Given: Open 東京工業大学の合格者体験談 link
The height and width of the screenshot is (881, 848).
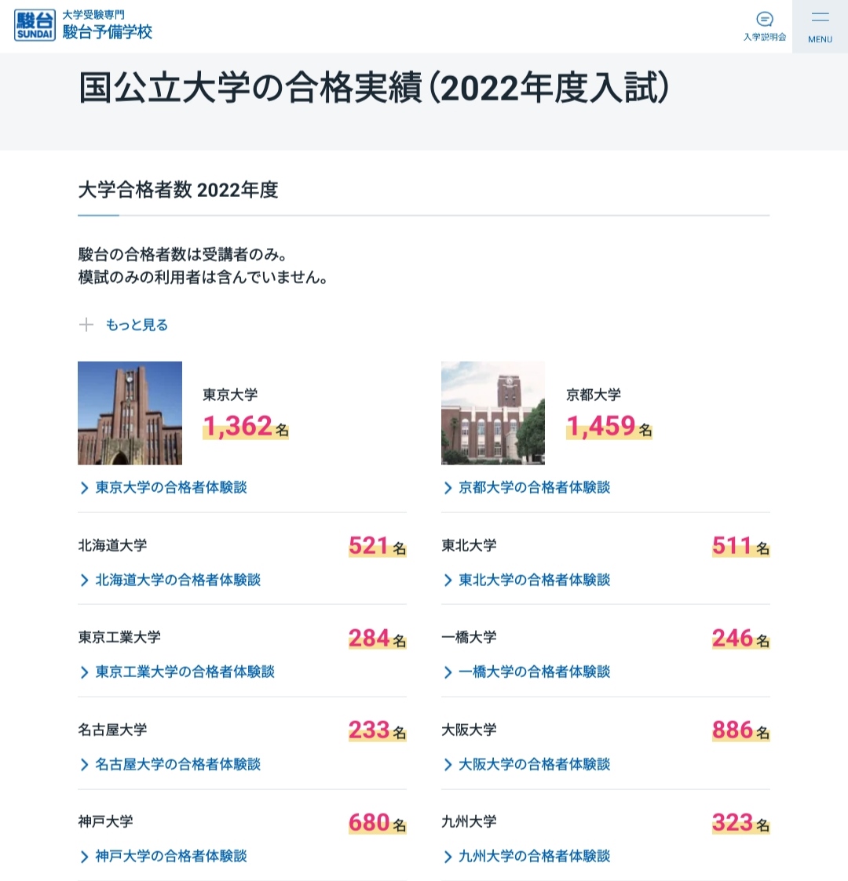Looking at the screenshot, I should (185, 672).
